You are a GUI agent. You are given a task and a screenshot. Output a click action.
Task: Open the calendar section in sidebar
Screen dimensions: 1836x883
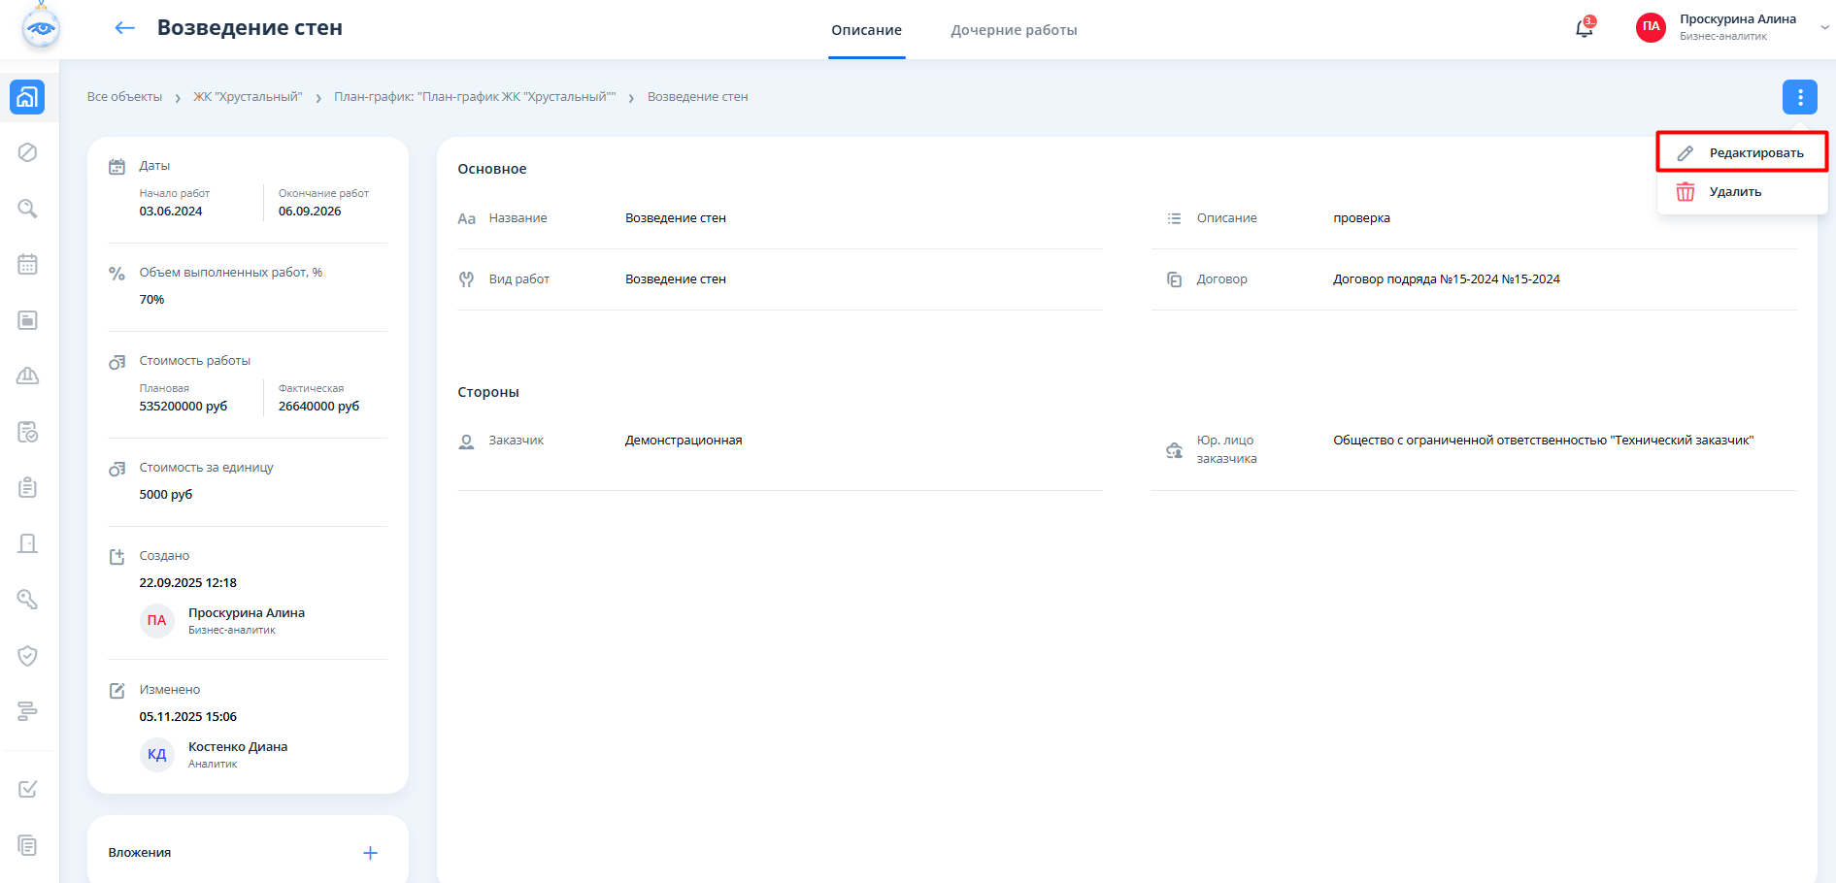(x=28, y=264)
